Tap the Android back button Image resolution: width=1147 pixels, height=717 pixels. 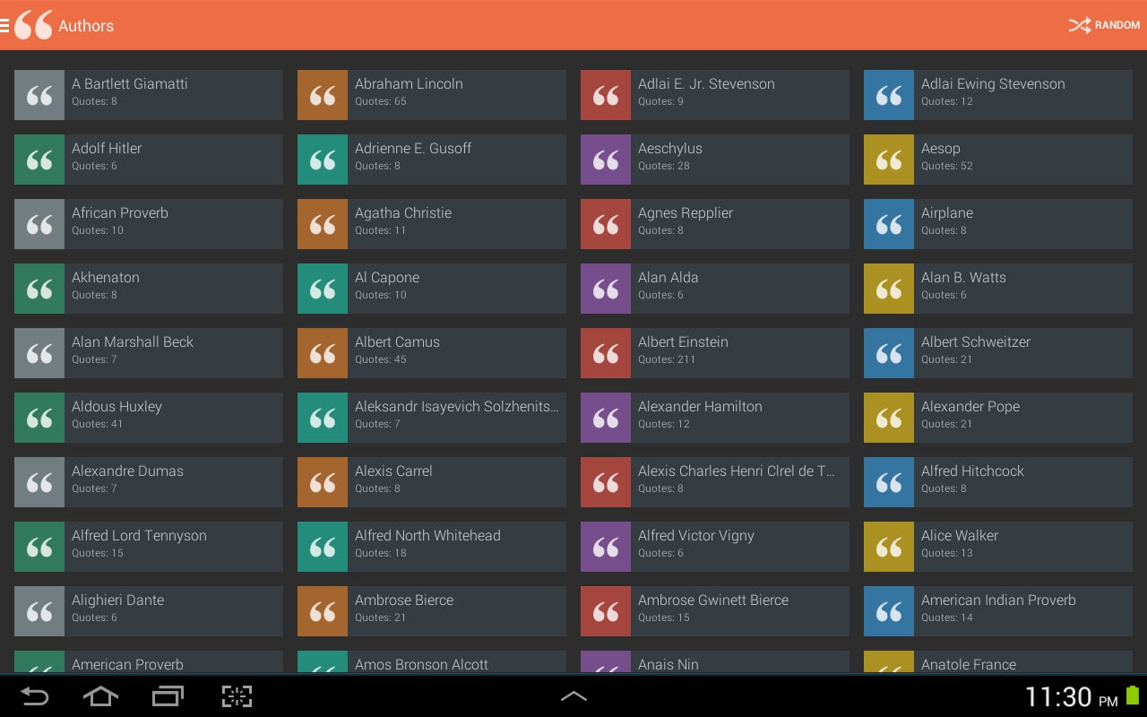(x=35, y=696)
